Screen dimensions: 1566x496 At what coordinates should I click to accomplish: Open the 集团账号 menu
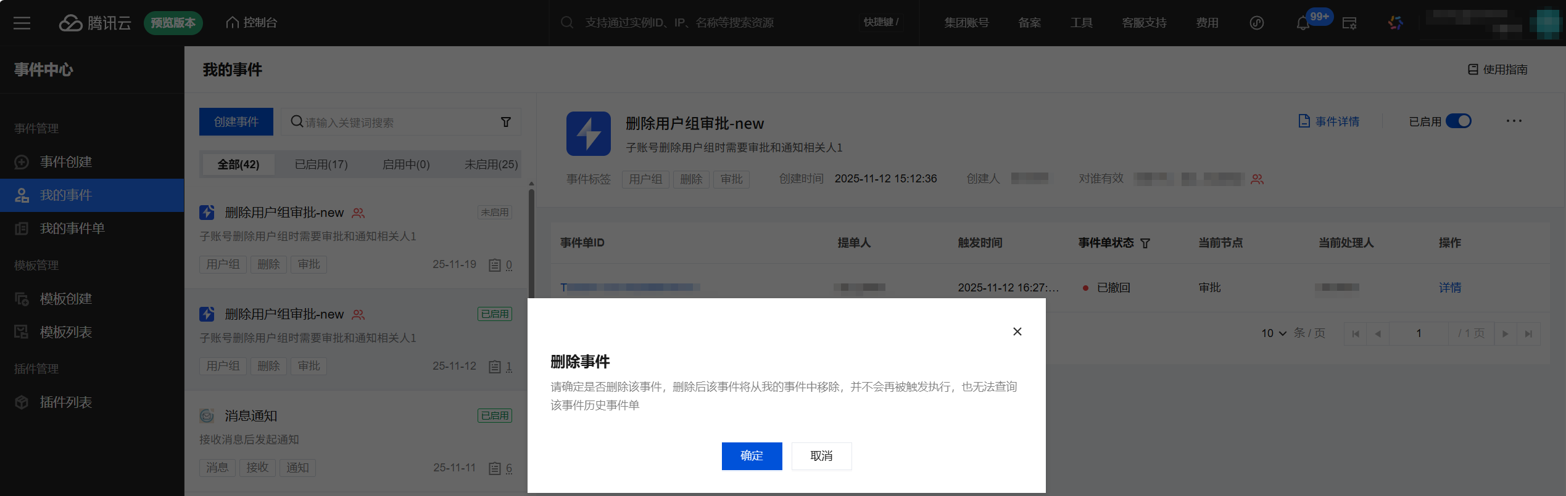(966, 23)
